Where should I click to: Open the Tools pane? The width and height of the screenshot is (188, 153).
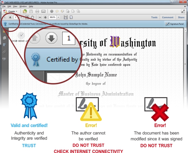pyautogui.click(x=154, y=17)
